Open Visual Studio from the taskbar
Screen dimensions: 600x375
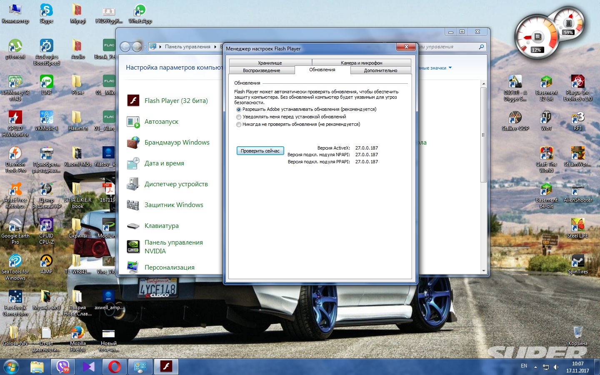tap(89, 367)
